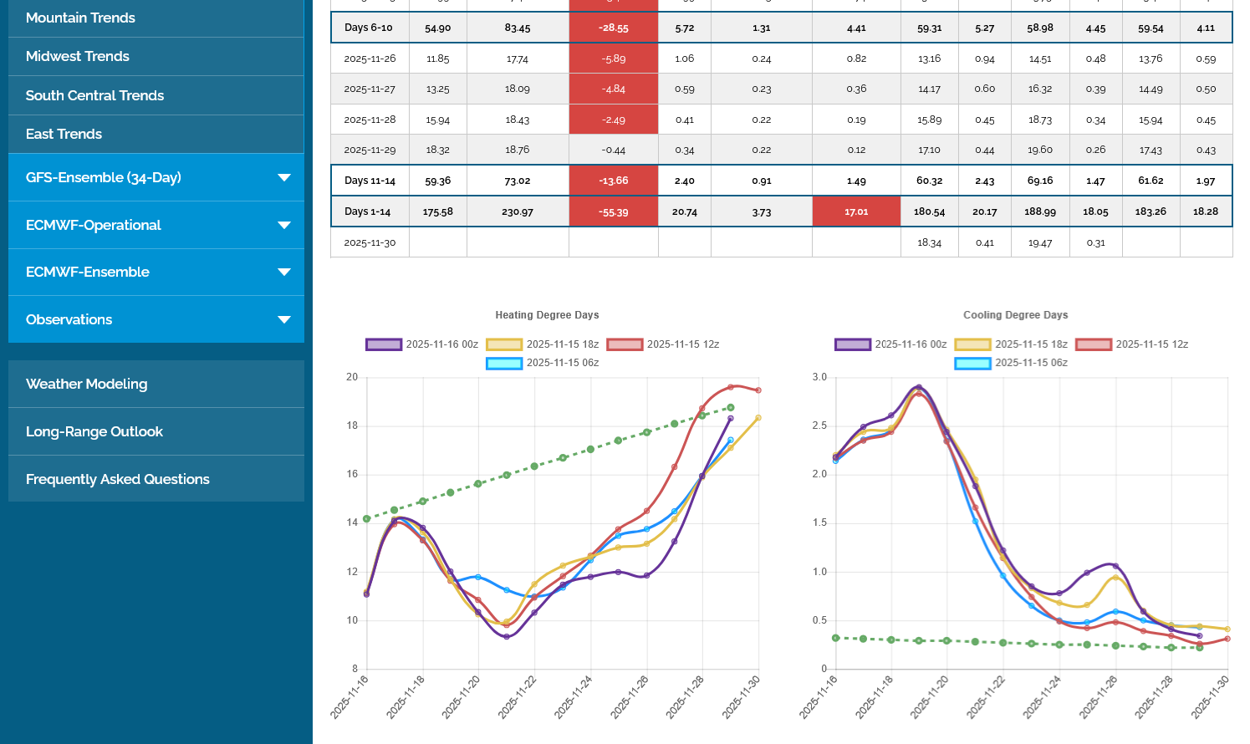Select South Central Trends in sidebar
1250x744 pixels.
pos(94,95)
